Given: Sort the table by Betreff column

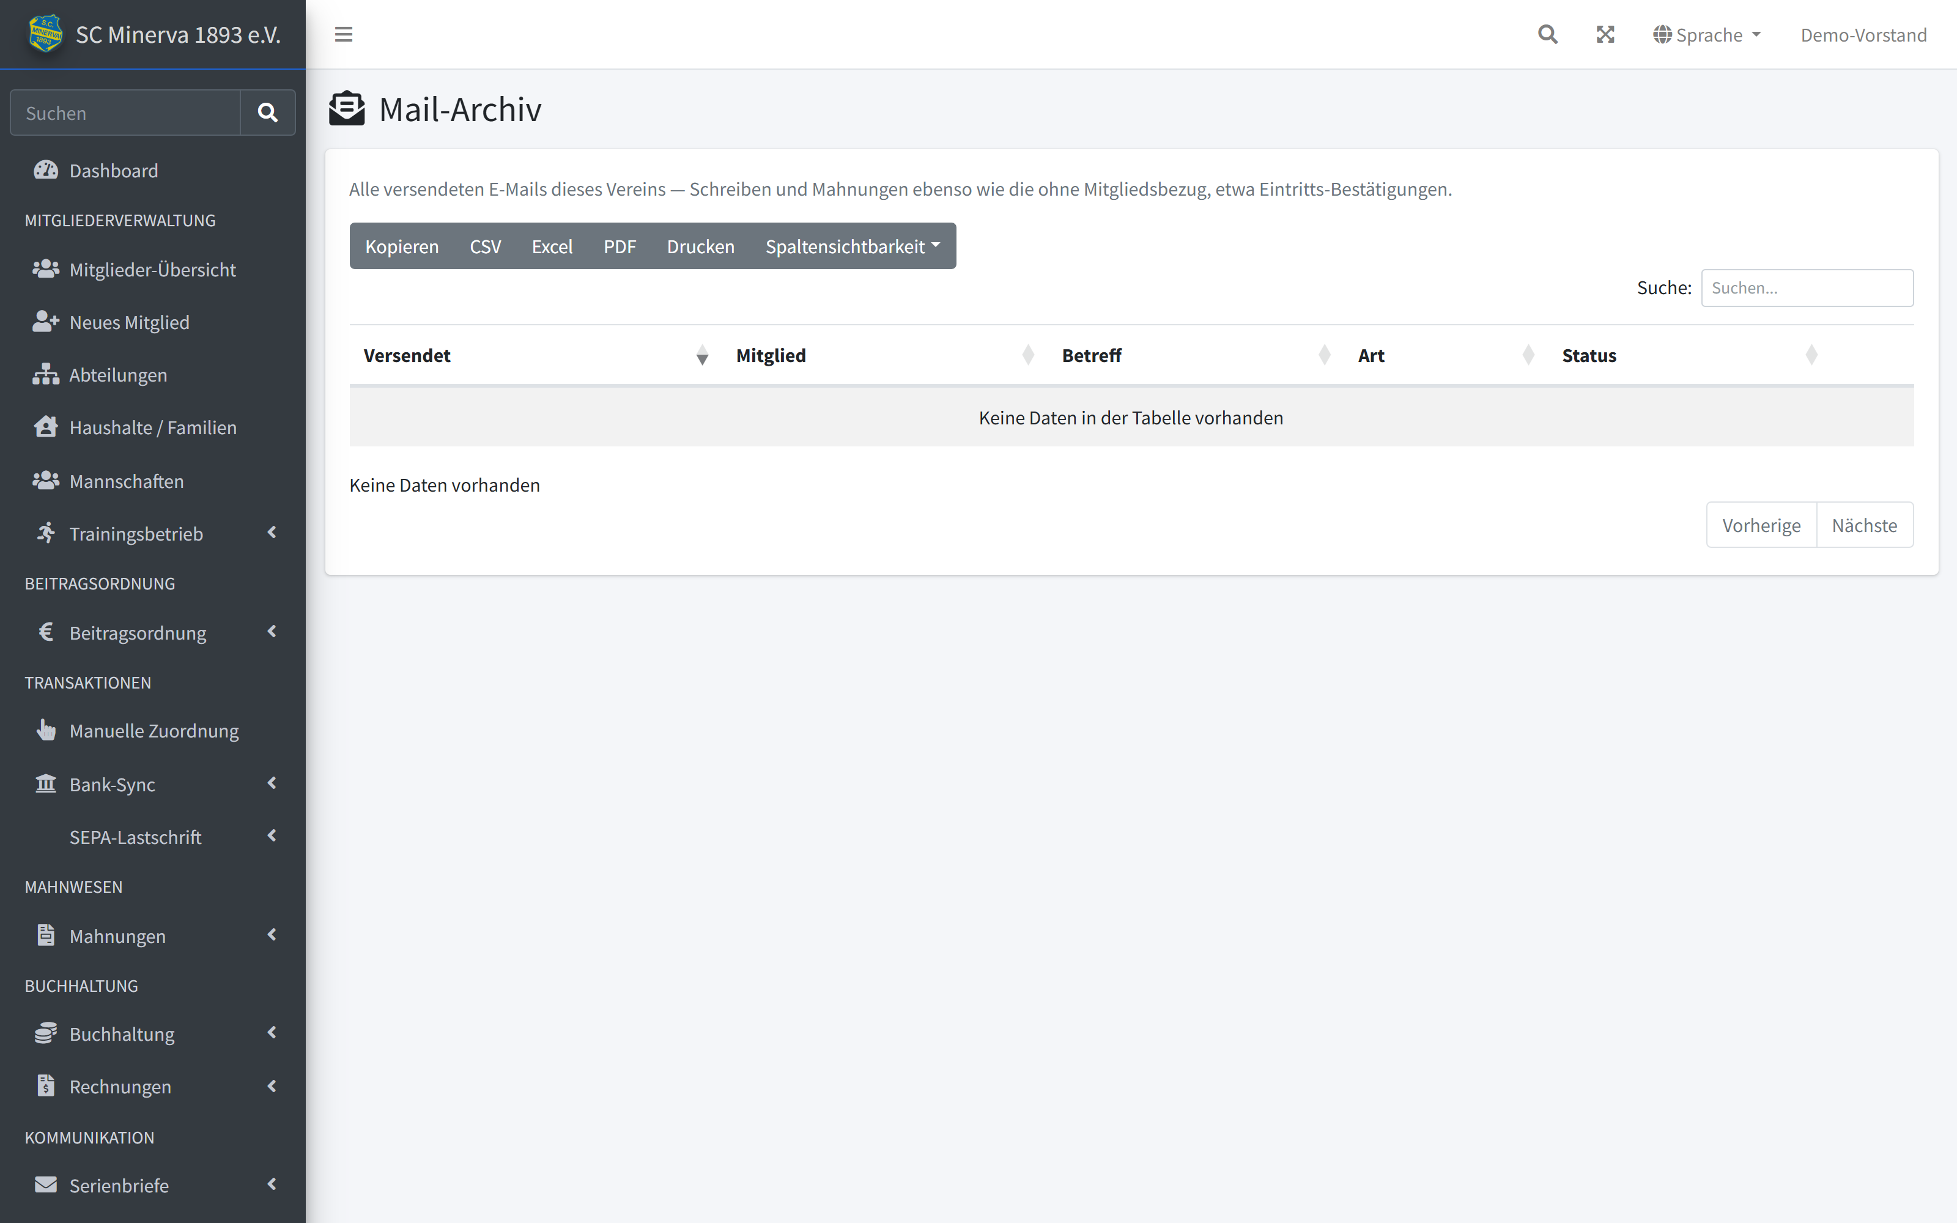Looking at the screenshot, I should pyautogui.click(x=1196, y=355).
